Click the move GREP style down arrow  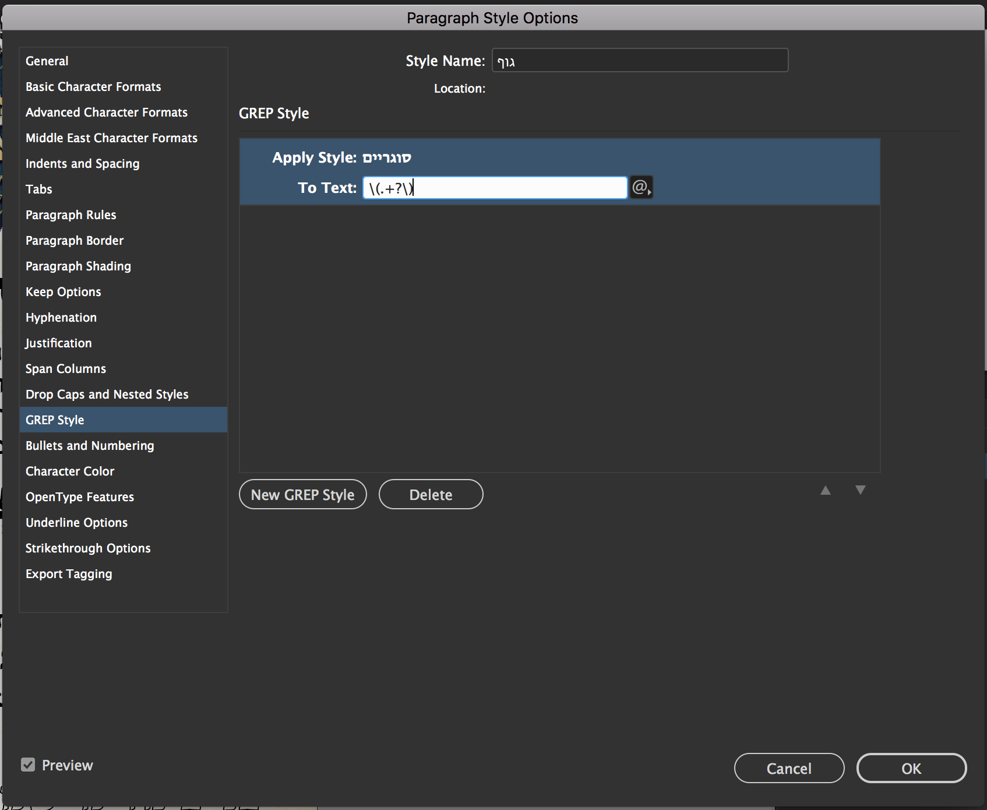860,490
